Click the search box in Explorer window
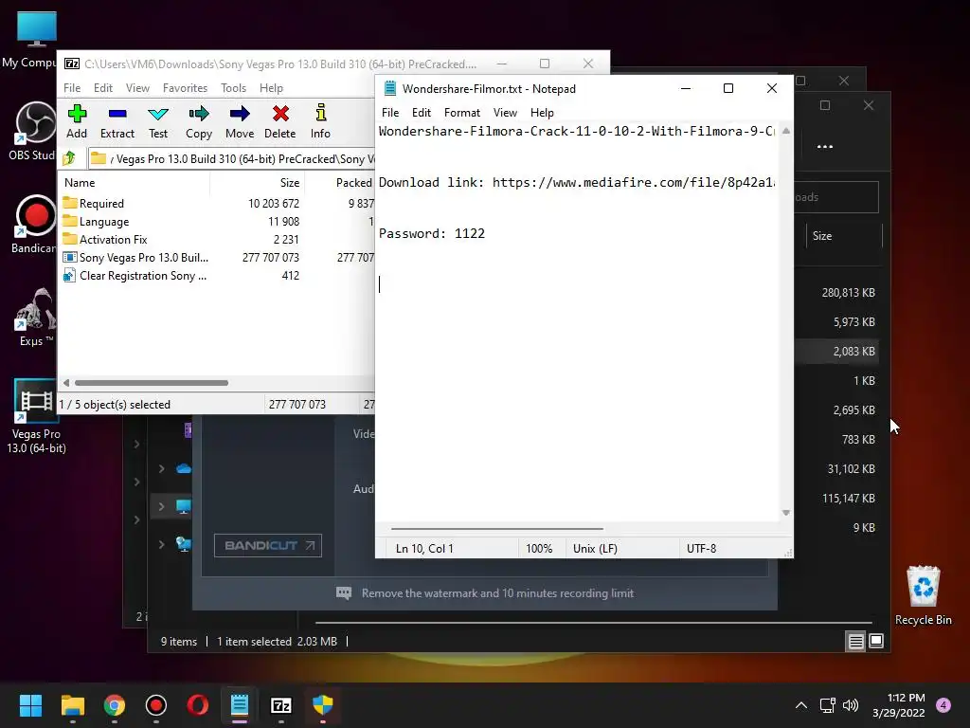Screen dimensions: 970x728 836,197
